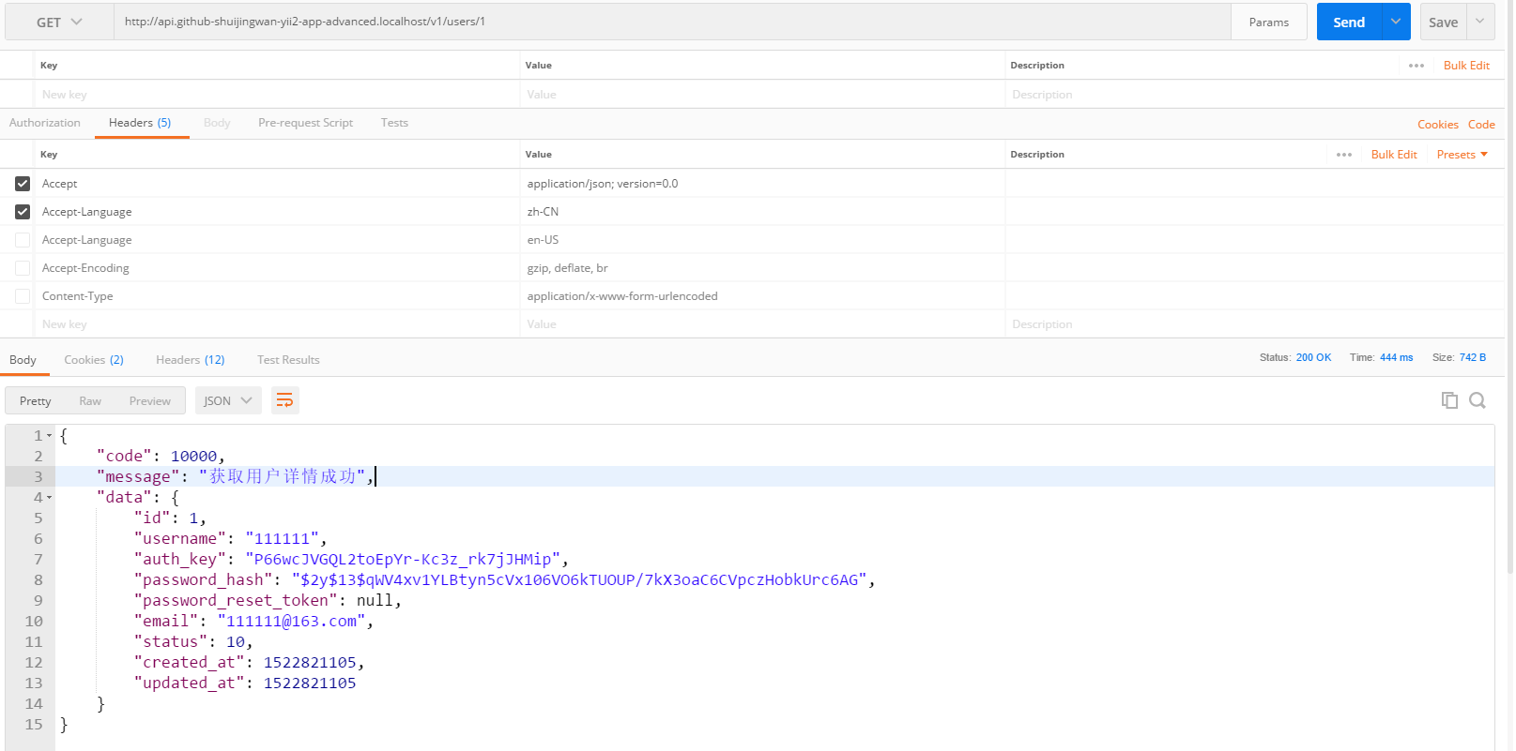Switch to the Pre-request Script tab
The width and height of the screenshot is (1516, 751).
point(305,123)
